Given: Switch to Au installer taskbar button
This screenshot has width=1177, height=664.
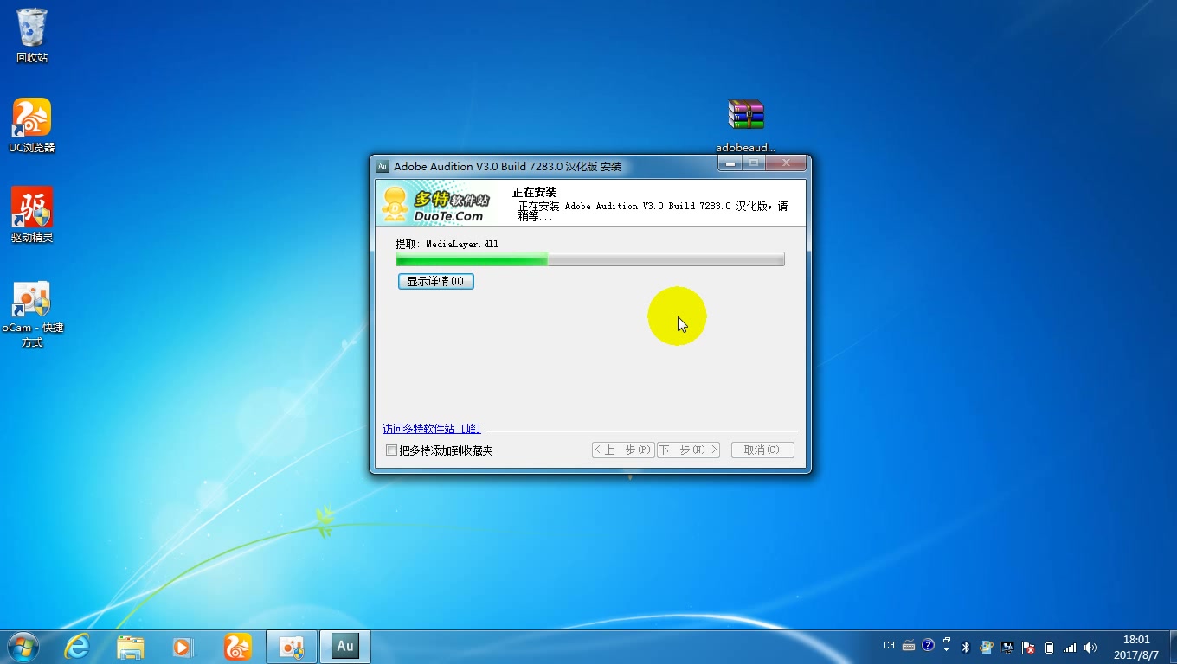Looking at the screenshot, I should coord(345,647).
